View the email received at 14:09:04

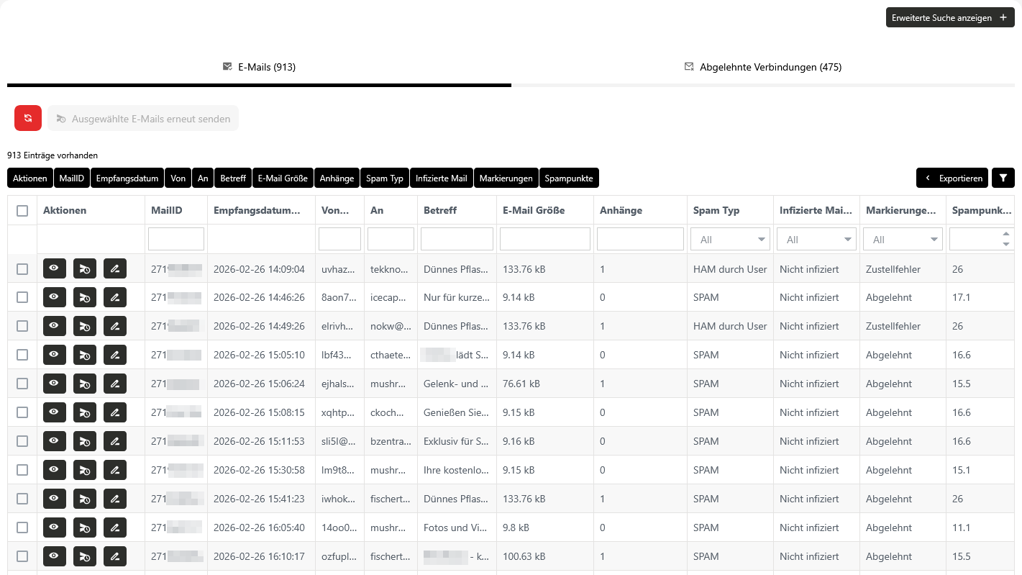[x=54, y=268]
